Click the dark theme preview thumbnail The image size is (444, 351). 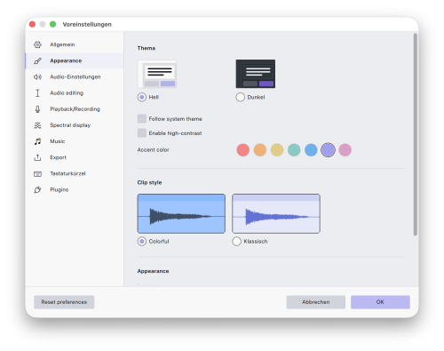tap(256, 74)
